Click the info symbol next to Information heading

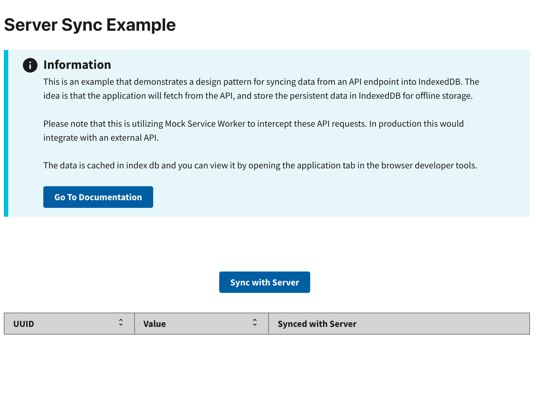pos(30,66)
